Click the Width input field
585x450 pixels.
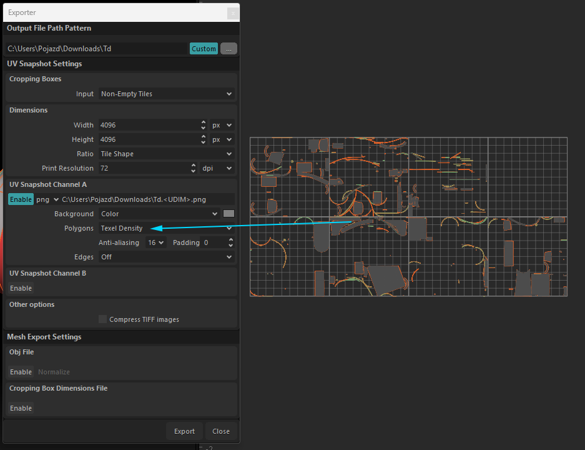[149, 125]
